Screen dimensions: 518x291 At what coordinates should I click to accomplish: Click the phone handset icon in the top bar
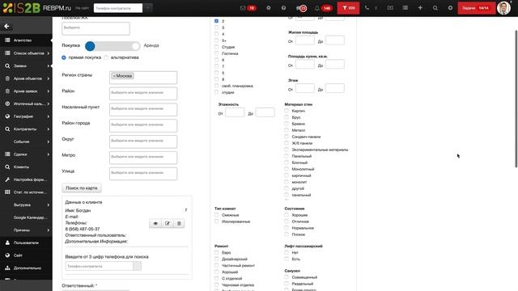click(367, 8)
